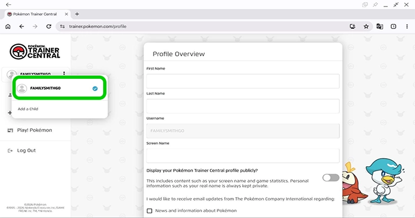415x218 pixels.
Task: Focus the Screen Name field
Action: [243, 155]
